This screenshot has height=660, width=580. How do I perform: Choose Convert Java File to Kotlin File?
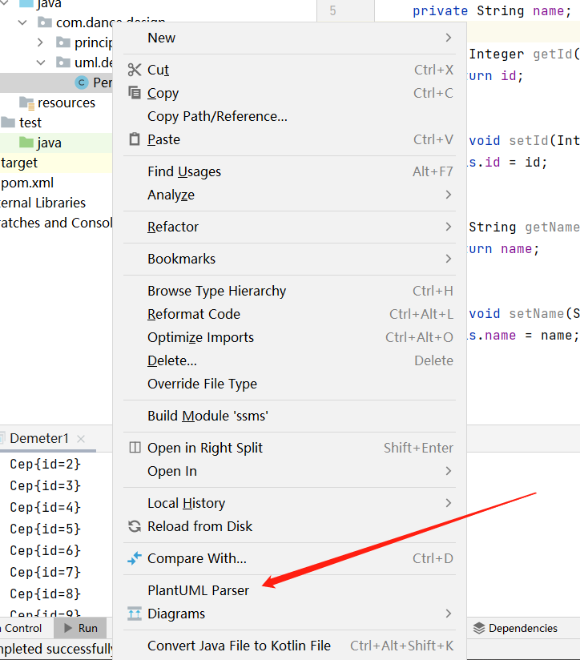[x=289, y=646]
